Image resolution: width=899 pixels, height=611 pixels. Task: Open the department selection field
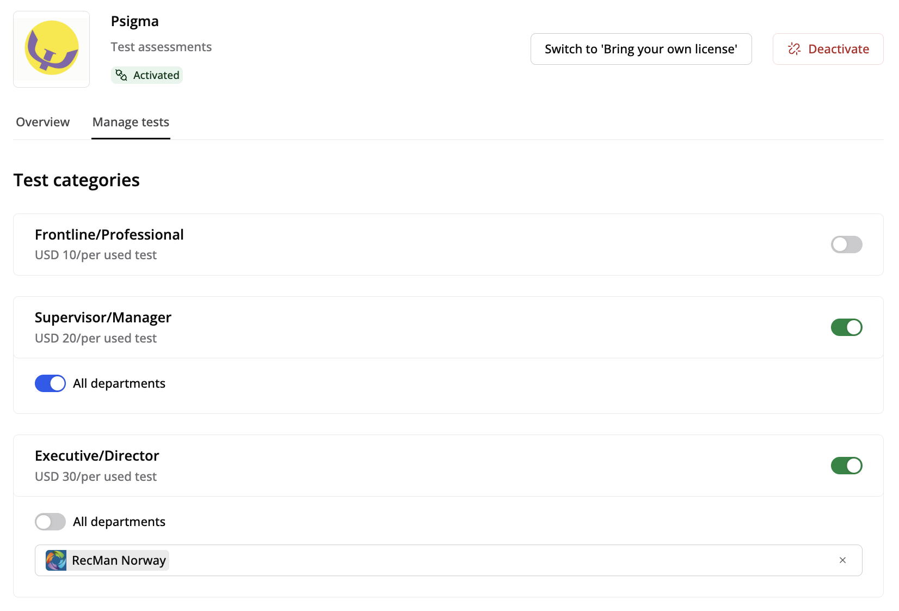point(490,560)
